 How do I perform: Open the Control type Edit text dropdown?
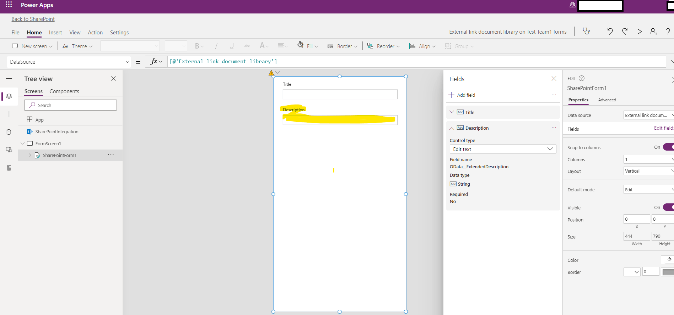click(503, 149)
